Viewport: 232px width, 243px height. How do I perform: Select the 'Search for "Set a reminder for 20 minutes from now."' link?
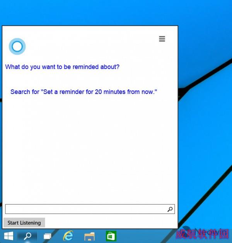click(x=84, y=92)
